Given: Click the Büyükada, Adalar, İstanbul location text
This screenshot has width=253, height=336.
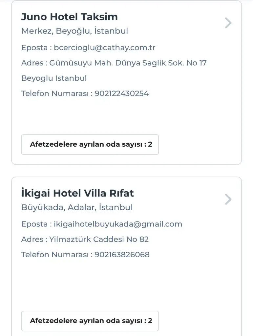Looking at the screenshot, I should (x=77, y=207).
